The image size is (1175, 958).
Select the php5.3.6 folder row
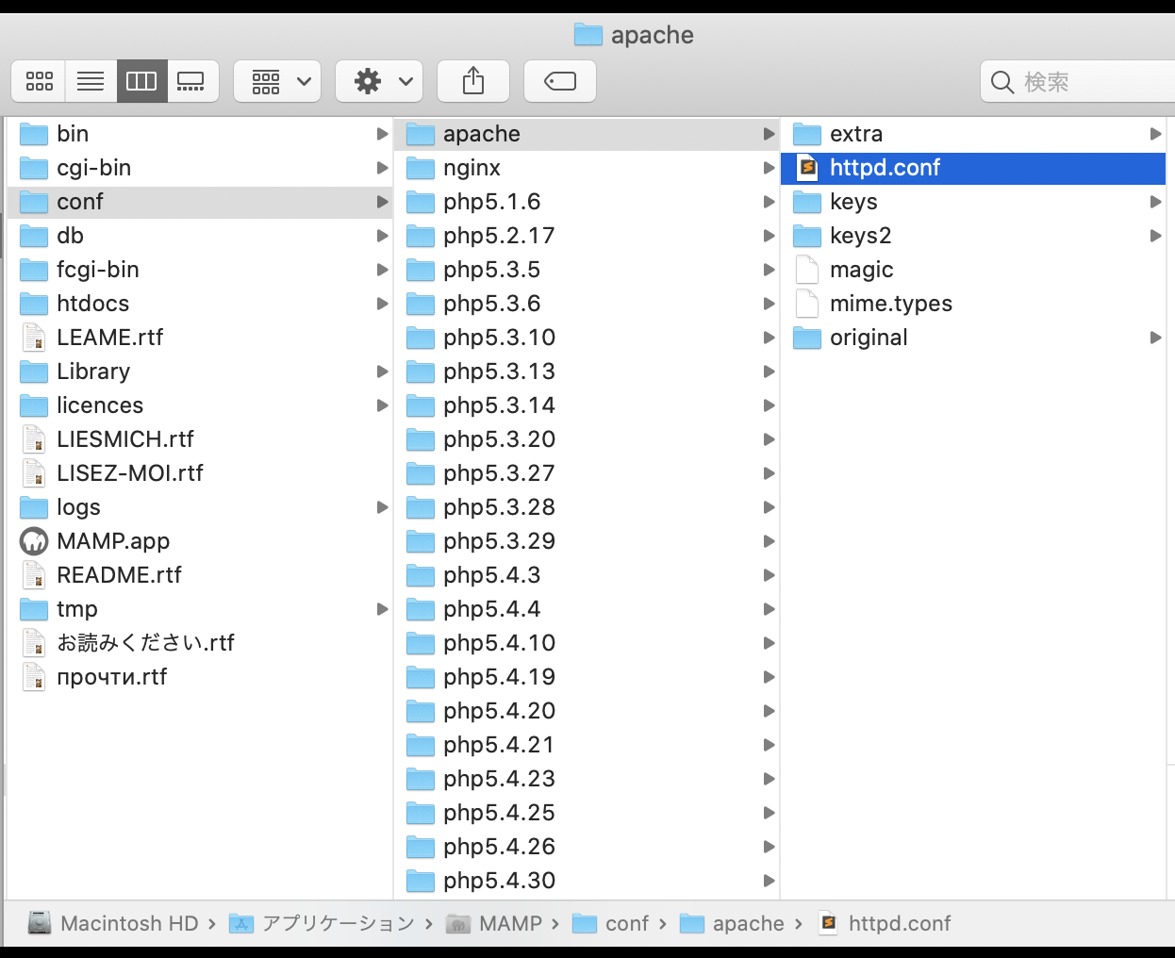pos(587,304)
